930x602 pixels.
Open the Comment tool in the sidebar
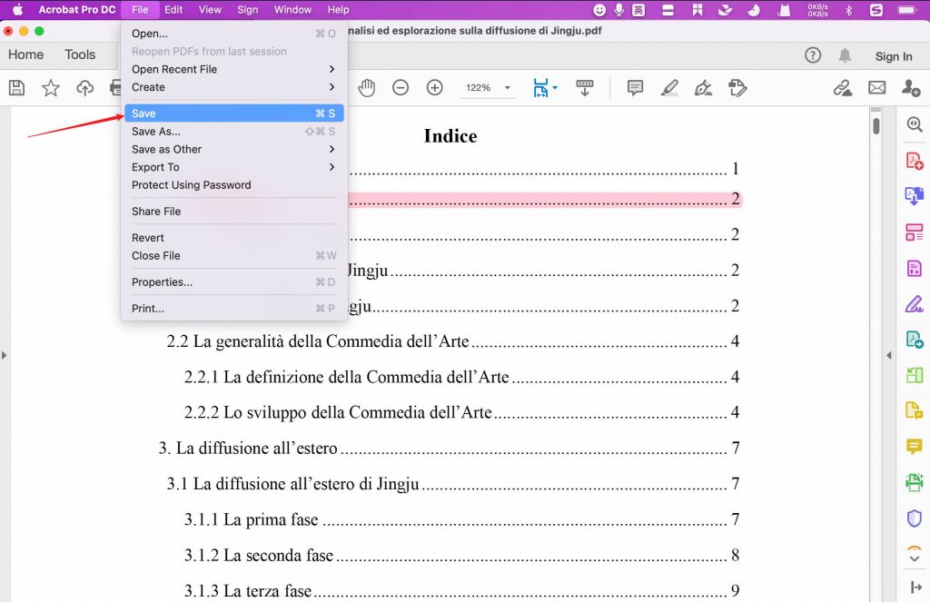pyautogui.click(x=915, y=446)
